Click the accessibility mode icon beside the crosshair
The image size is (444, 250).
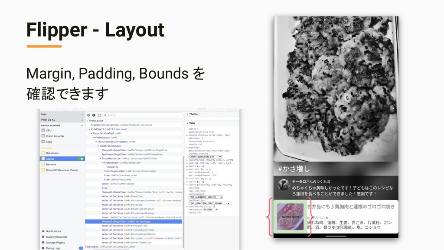click(x=94, y=115)
